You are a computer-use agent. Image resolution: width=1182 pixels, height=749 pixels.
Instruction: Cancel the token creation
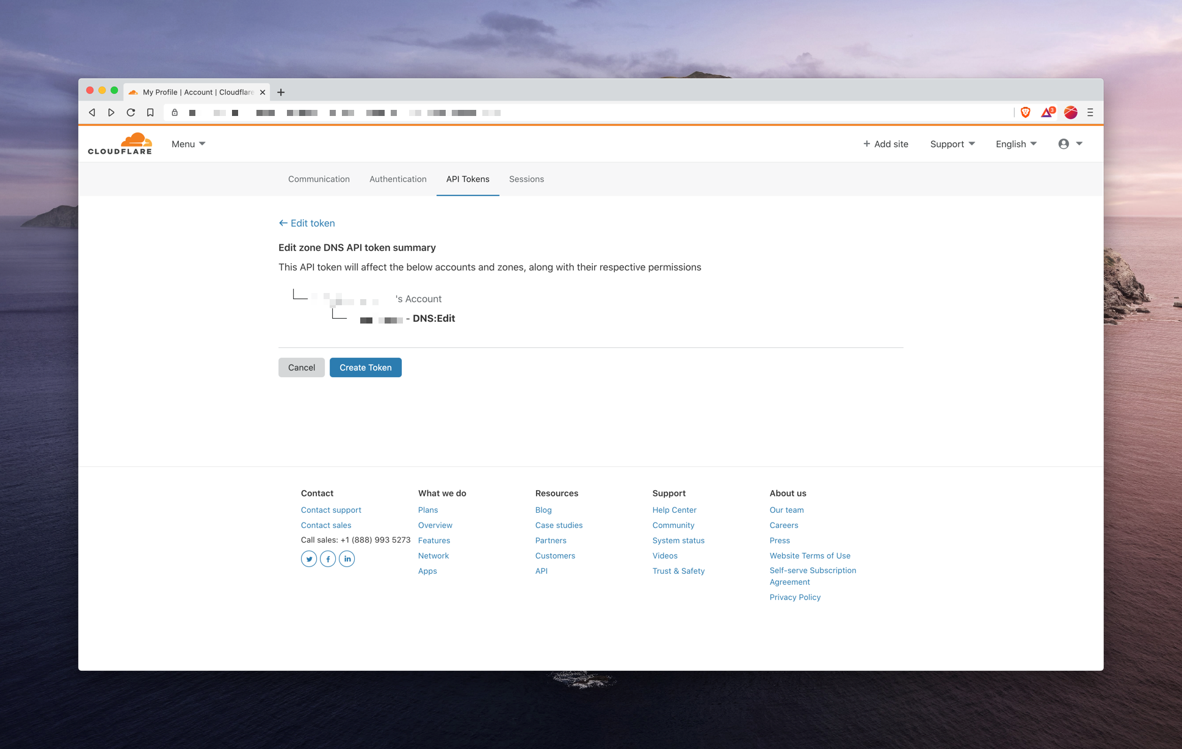(301, 367)
